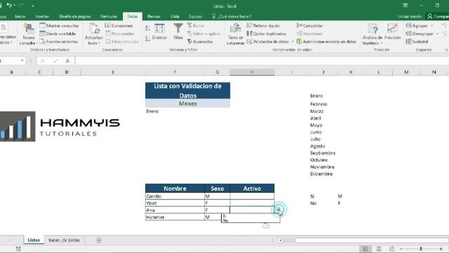The width and height of the screenshot is (449, 253).
Task: Open ribbon display options icon
Action: (x=406, y=6)
